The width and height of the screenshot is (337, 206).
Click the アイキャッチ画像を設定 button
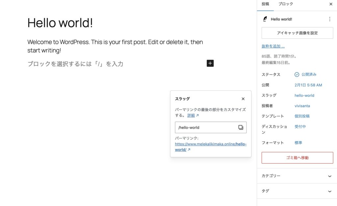pos(297,33)
